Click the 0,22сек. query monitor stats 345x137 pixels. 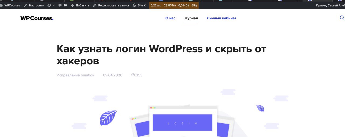(x=156, y=5)
